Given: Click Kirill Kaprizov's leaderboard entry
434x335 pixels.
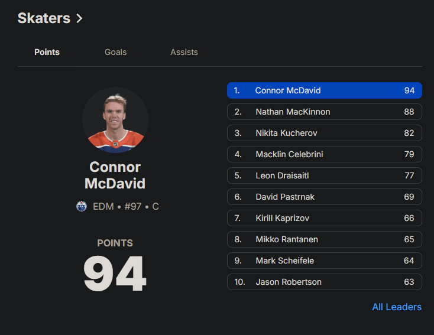Looking at the screenshot, I should 324,218.
